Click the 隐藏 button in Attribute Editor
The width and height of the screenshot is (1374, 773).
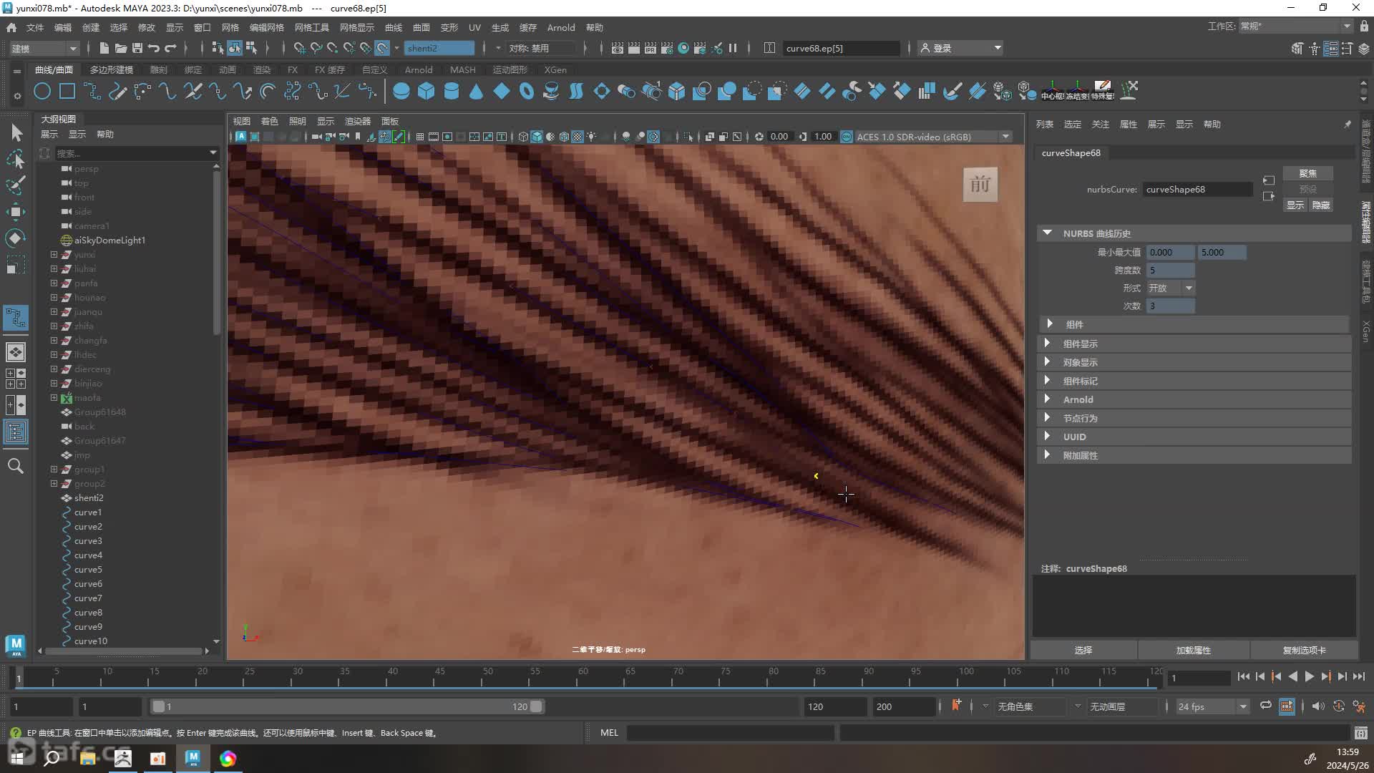pyautogui.click(x=1321, y=205)
